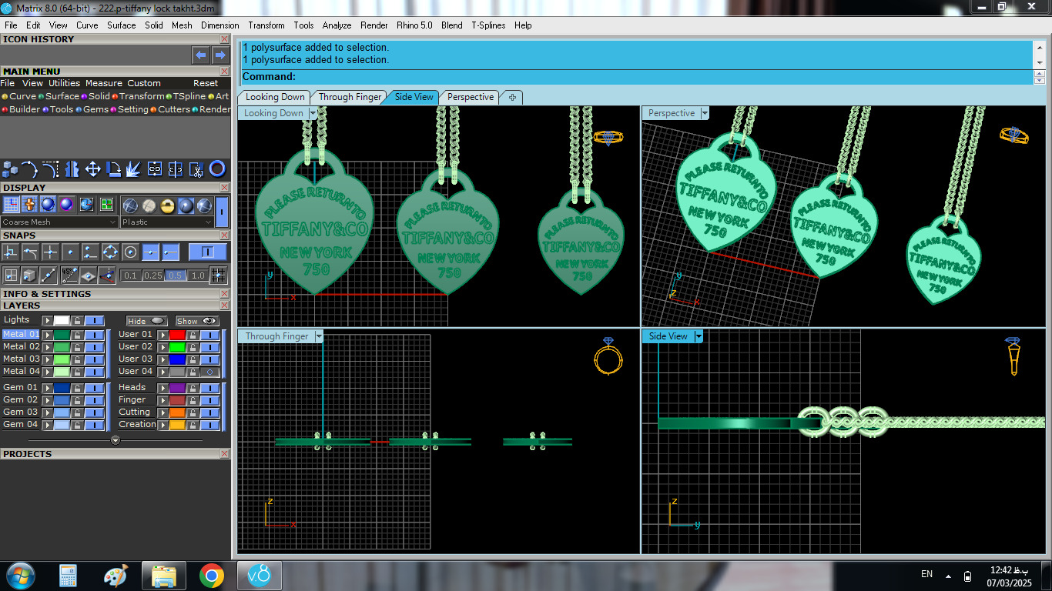1052x591 pixels.
Task: Select the arc curve tool icon
Action: 30,169
